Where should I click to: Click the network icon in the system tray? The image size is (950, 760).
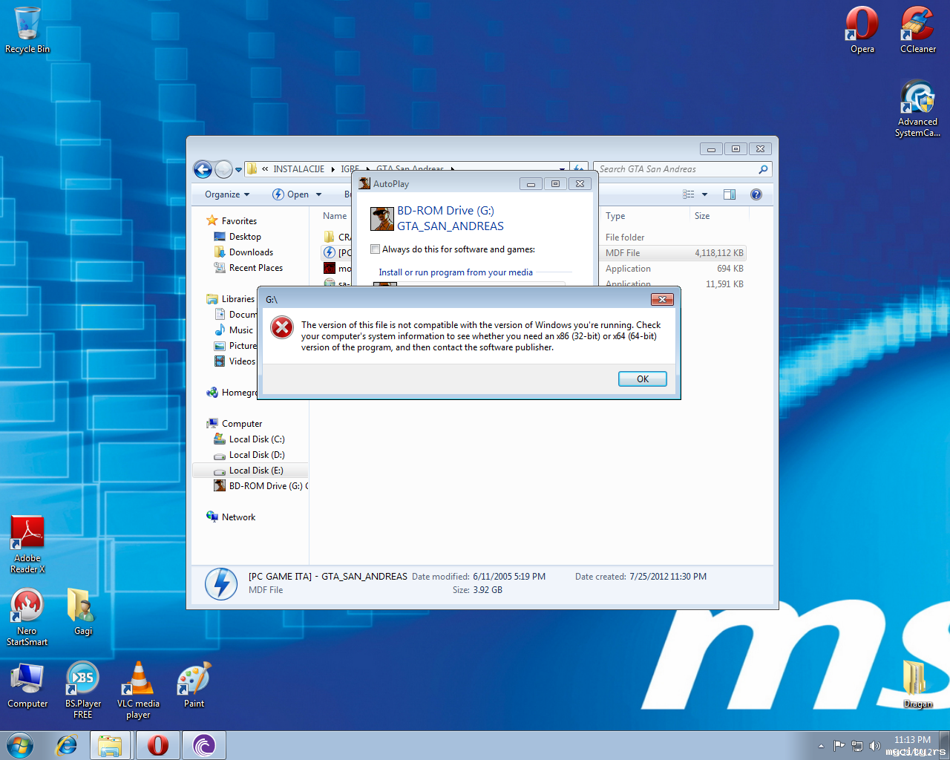pos(856,746)
